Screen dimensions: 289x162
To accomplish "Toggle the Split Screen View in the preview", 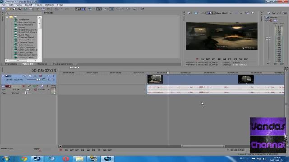I will [x=209, y=13].
